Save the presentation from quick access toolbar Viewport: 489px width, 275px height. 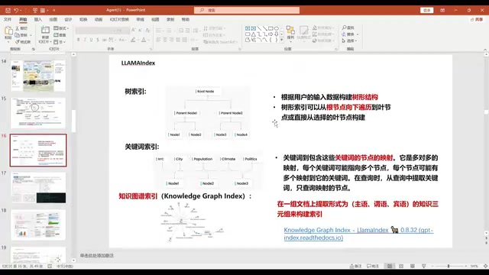8,10
